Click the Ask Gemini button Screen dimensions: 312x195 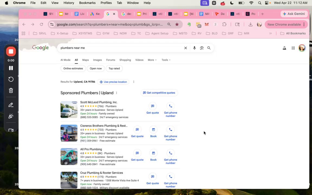(x=294, y=14)
